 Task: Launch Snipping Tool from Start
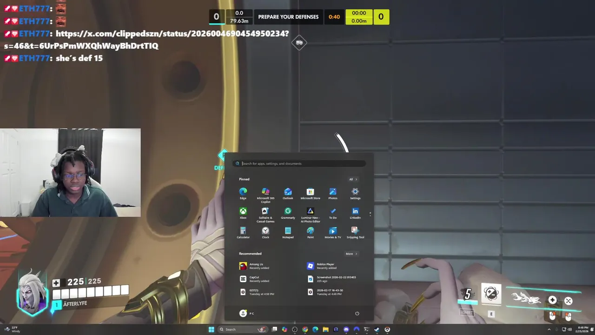355,233
